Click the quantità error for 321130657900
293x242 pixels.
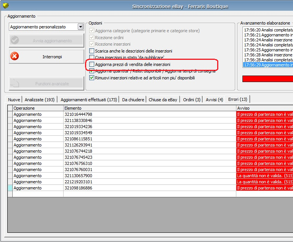(265, 176)
